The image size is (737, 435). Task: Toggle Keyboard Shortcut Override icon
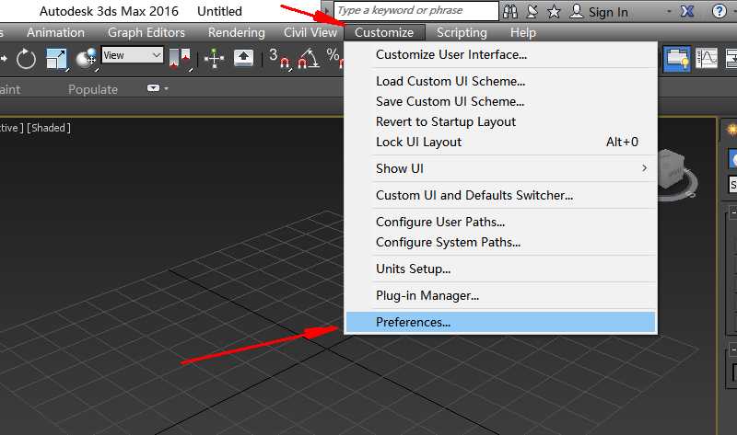243,58
